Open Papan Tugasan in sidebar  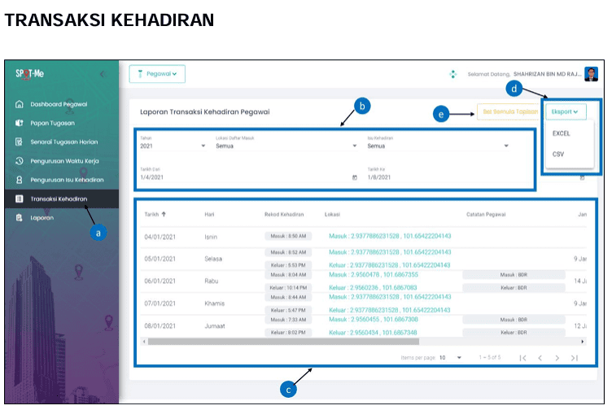coord(52,124)
